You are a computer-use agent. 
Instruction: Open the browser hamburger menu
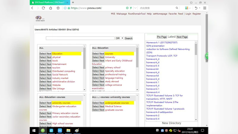[x=205, y=8]
